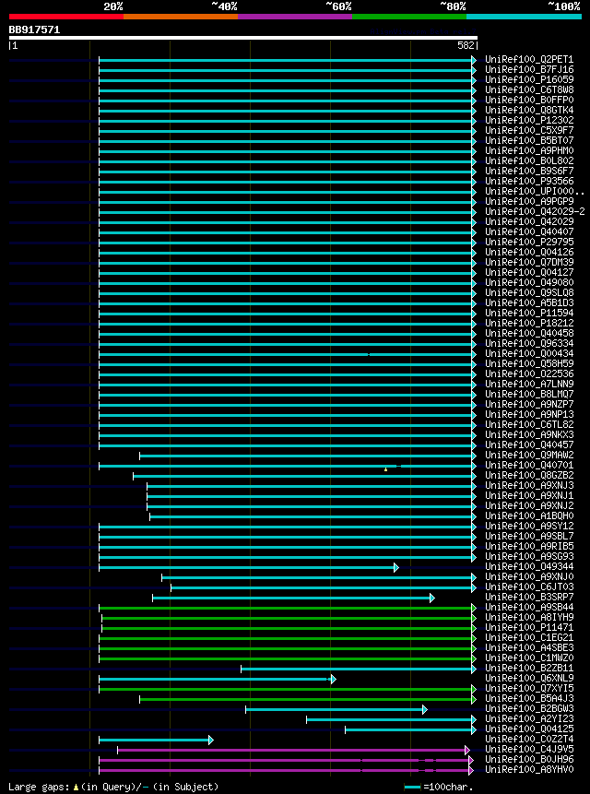
Task: Open the UniRef100_Q7XYI5 hit
Action: coord(529,688)
